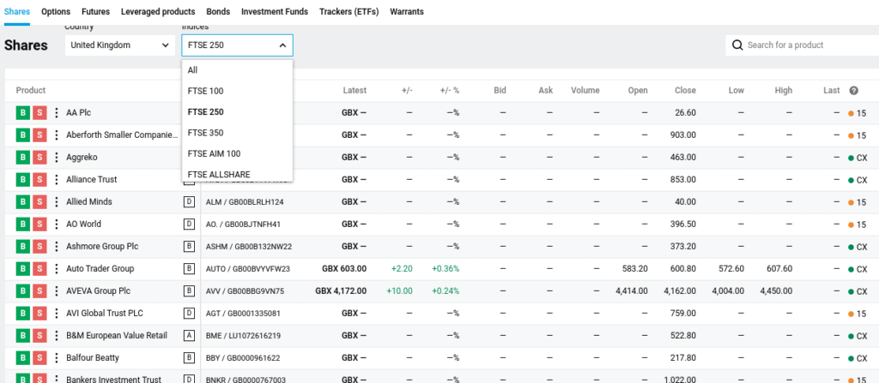This screenshot has height=383, width=879.
Task: Open the Ashmore Group Plc product link
Action: pos(105,246)
